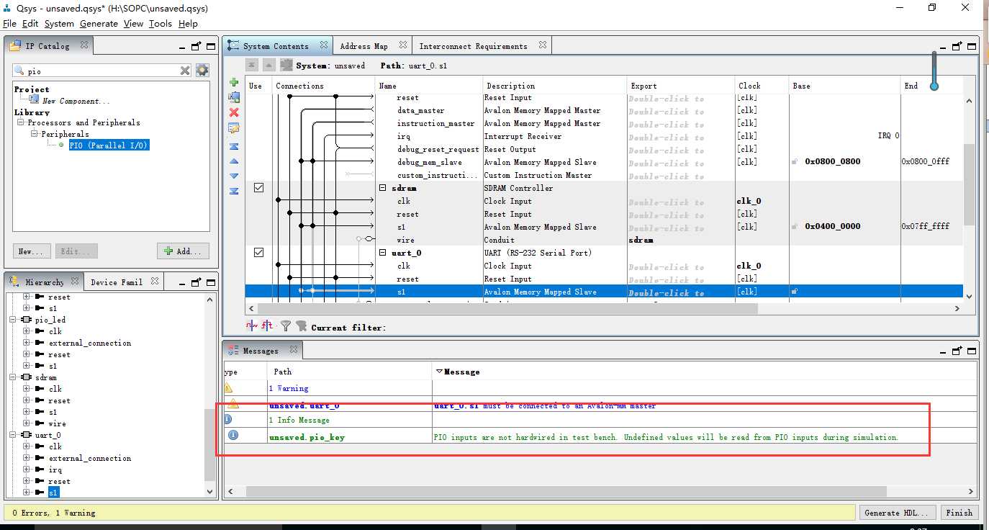Open the System menu

coord(59,24)
